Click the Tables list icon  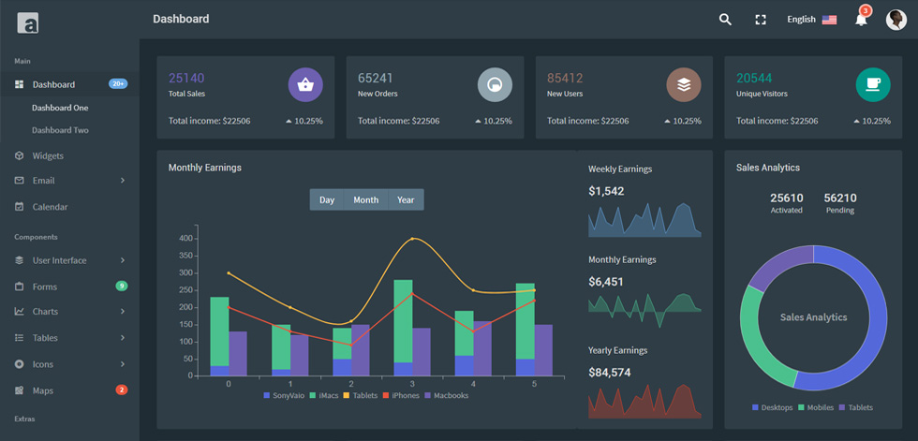point(20,337)
